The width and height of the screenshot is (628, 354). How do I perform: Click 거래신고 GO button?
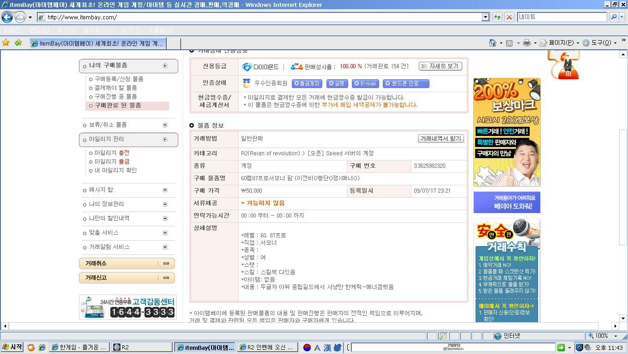coord(127,277)
